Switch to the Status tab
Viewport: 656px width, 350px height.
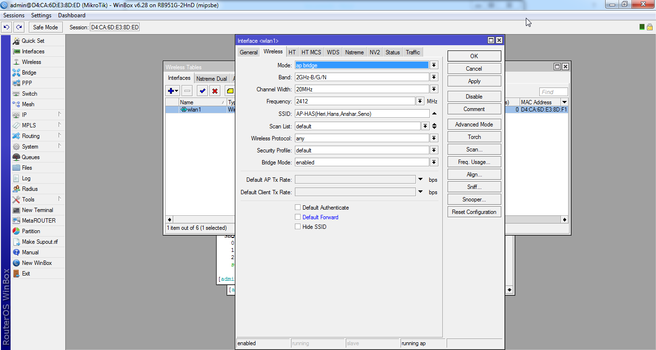coord(392,52)
